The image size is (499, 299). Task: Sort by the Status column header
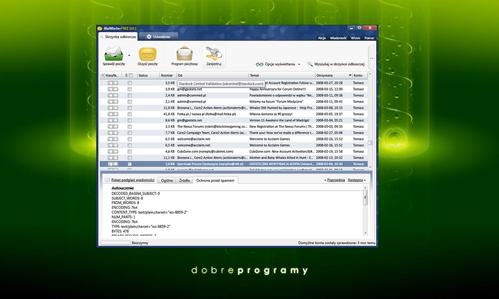(x=148, y=75)
